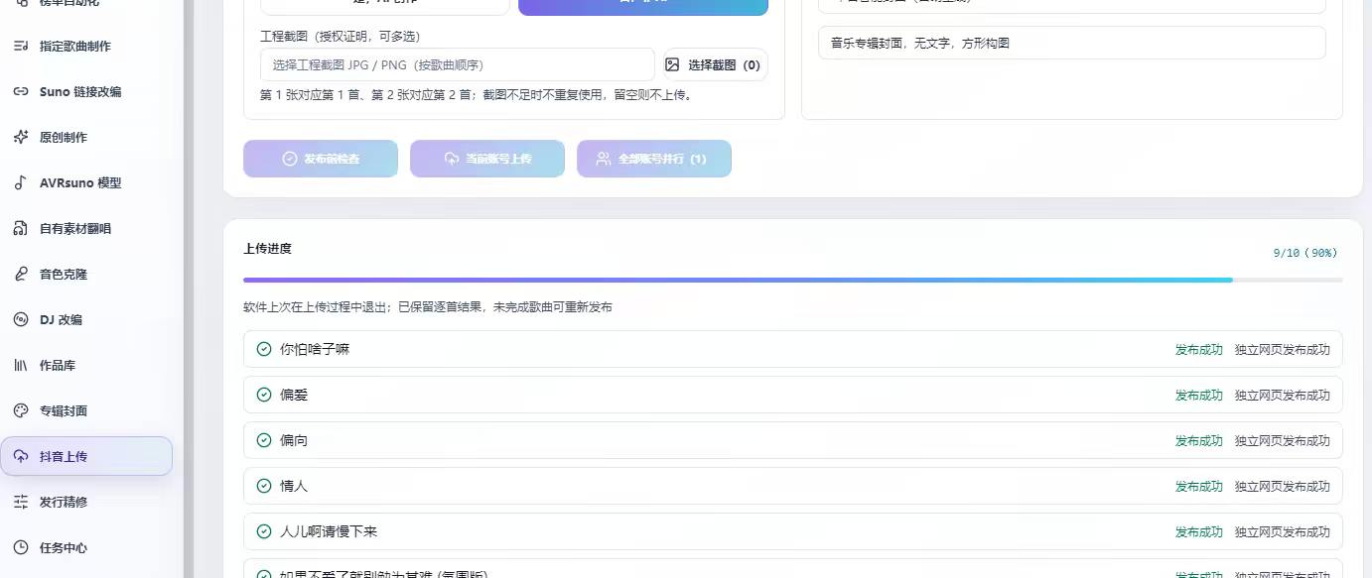Image resolution: width=1372 pixels, height=578 pixels.
Task: Click the 发布前检查 button
Action: pyautogui.click(x=321, y=159)
